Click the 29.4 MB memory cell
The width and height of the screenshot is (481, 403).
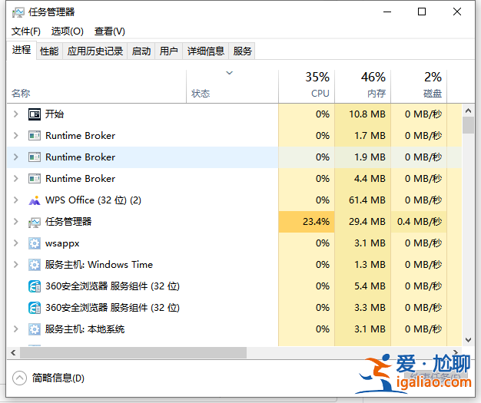363,222
